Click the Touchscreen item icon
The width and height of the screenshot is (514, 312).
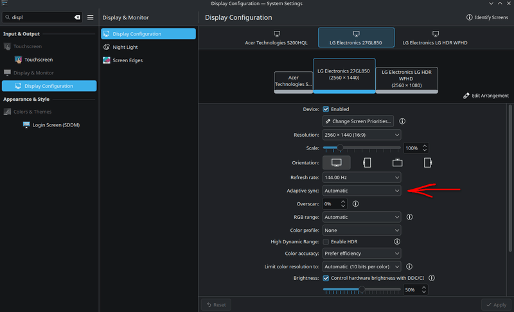pos(19,60)
